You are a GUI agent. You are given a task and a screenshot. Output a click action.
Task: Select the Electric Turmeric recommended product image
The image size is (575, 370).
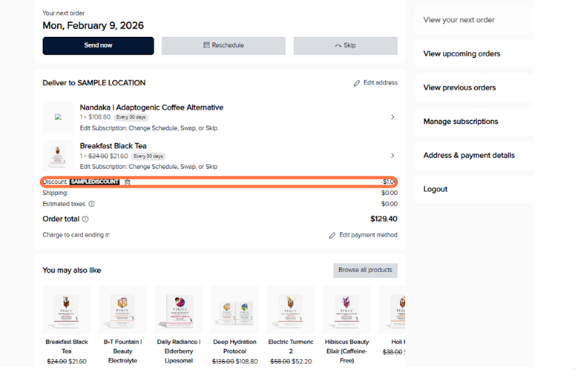coord(291,311)
